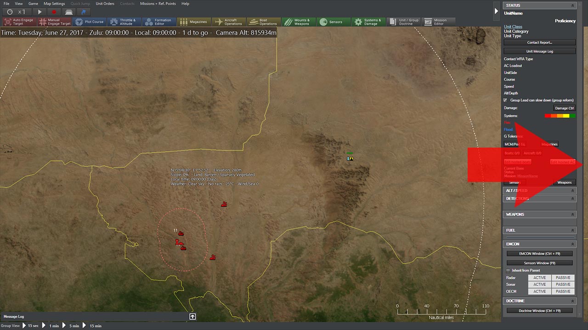Set Radar to ACTIVE
This screenshot has width=588, height=330.
pos(539,278)
